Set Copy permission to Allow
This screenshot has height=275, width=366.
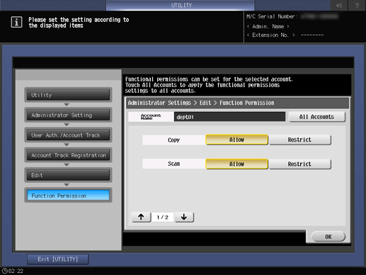click(x=236, y=140)
